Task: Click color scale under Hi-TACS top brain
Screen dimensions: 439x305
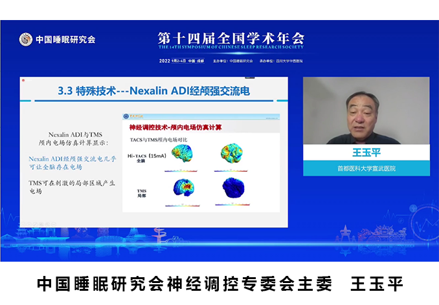Action: (x=231, y=171)
